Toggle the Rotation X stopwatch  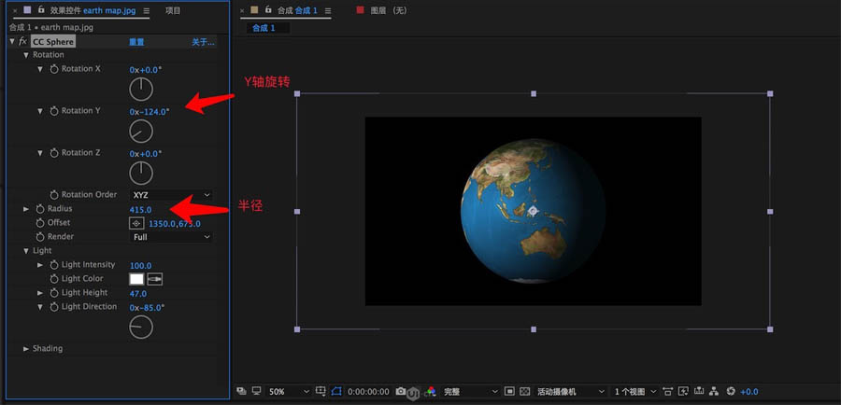tap(53, 69)
